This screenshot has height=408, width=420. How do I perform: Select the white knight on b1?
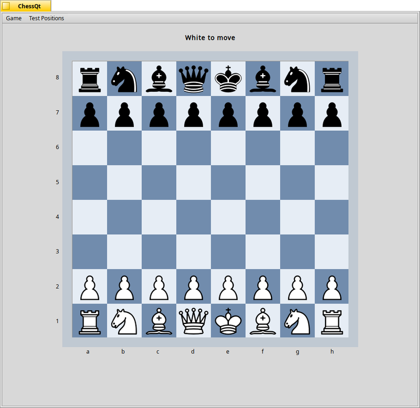124,321
